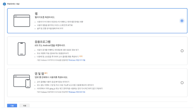Select the 웹 radio button
The height and width of the screenshot is (110, 196).
click(x=182, y=21)
